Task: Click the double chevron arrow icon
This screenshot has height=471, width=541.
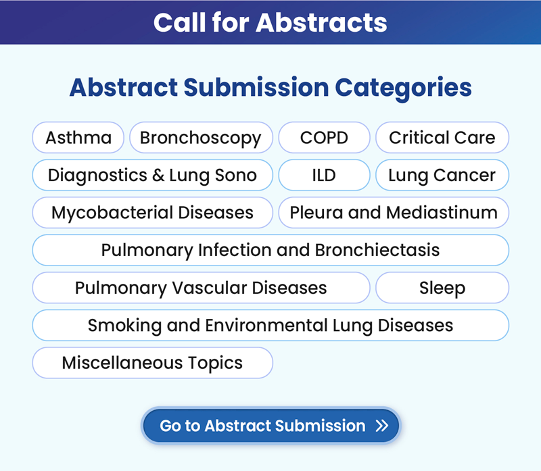Action: tap(382, 426)
